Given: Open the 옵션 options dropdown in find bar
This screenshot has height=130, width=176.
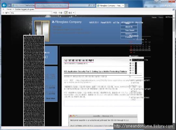Looking at the screenshot, I should pyautogui.click(x=71, y=13).
